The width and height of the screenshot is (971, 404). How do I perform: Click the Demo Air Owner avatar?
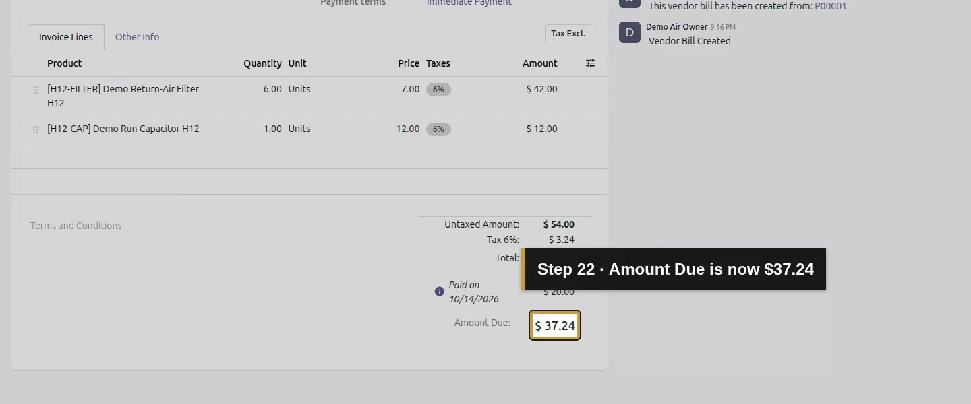[x=630, y=32]
